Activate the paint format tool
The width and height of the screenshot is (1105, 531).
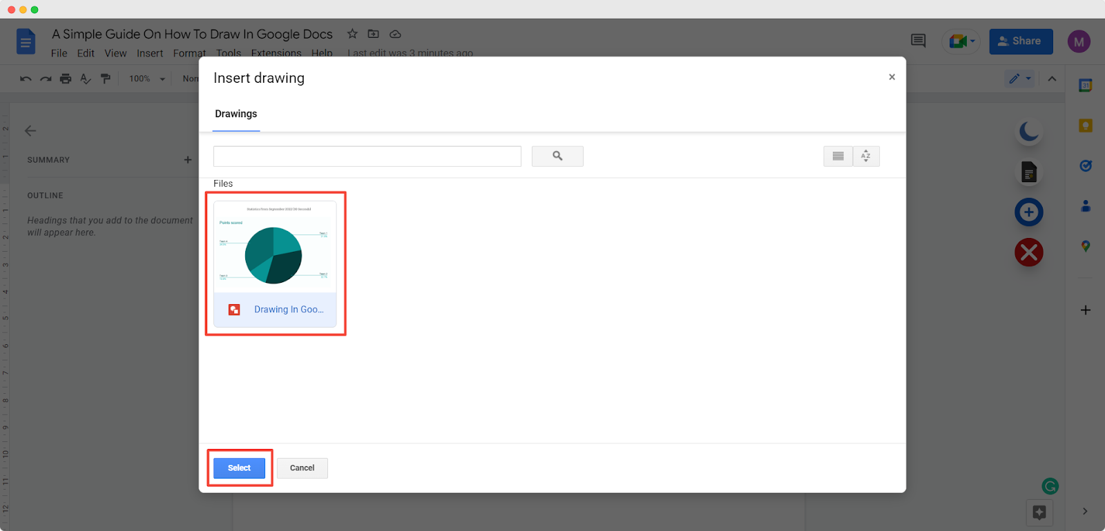pos(106,79)
